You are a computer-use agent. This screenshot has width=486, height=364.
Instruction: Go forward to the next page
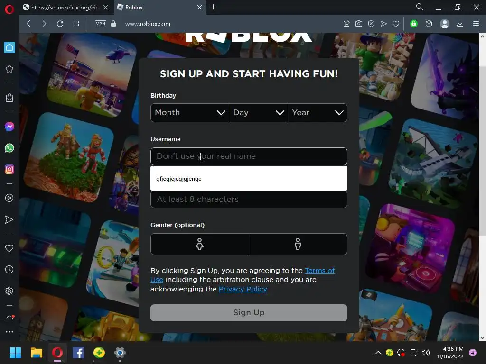[44, 24]
